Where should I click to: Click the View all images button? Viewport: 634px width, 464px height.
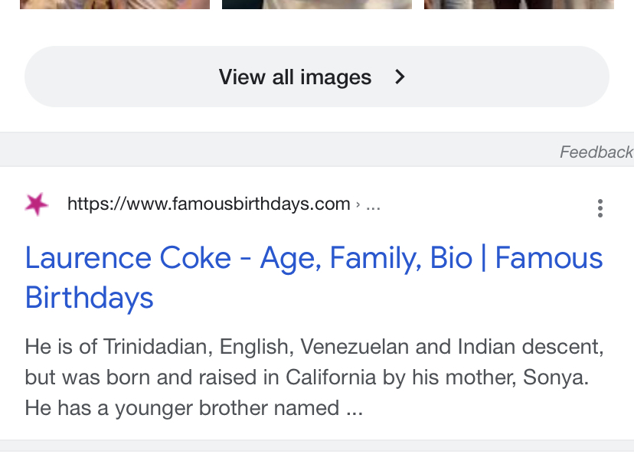(317, 77)
